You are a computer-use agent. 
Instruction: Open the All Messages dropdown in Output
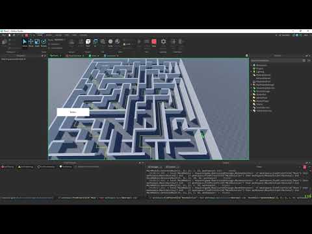point(155,167)
